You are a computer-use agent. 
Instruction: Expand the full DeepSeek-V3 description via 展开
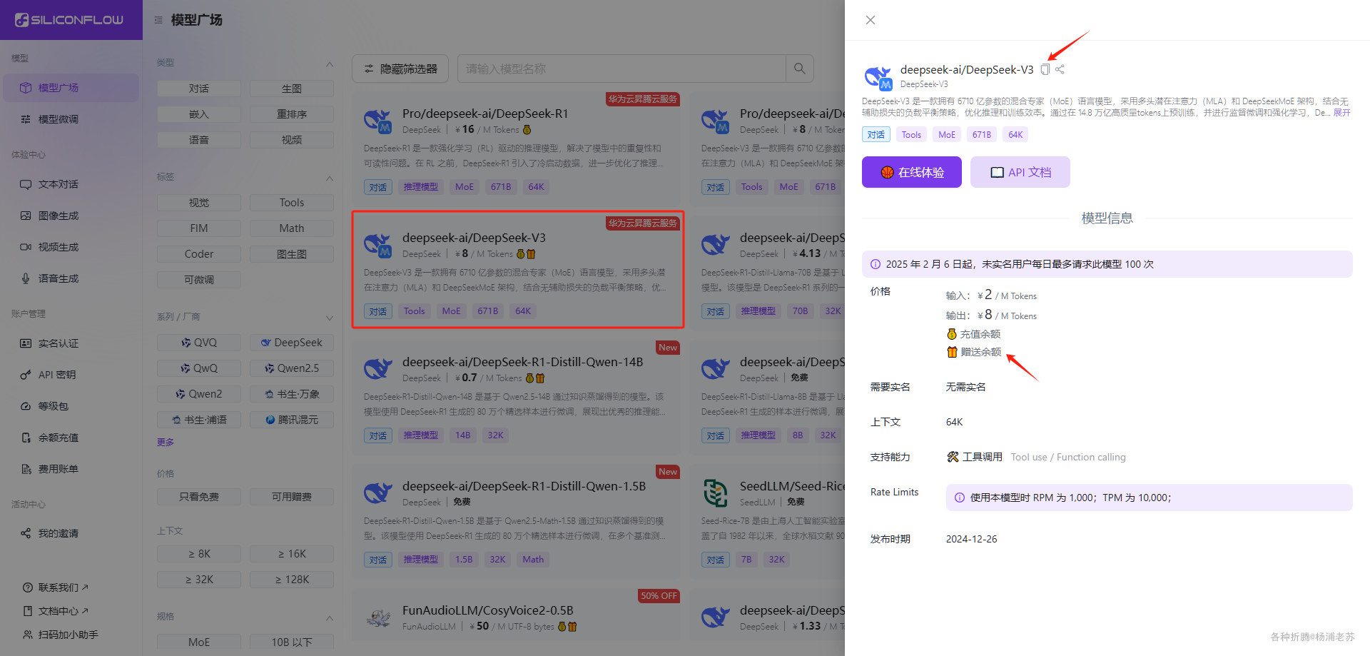tap(1342, 113)
